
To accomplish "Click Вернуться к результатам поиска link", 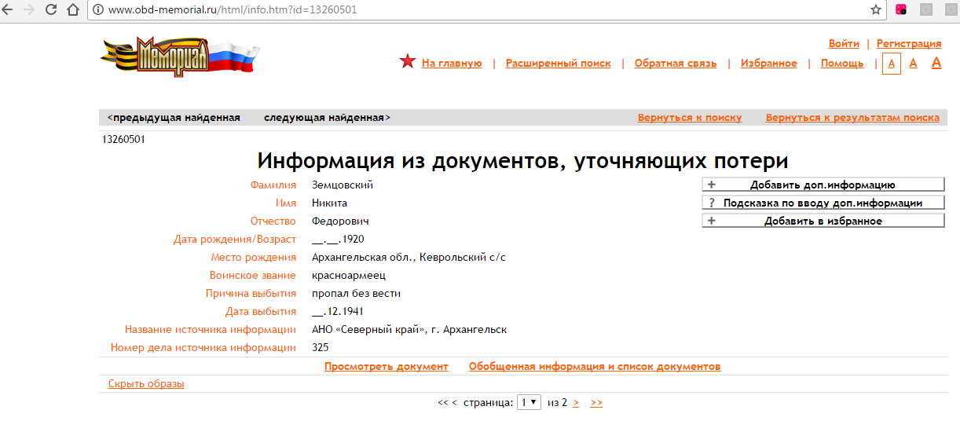I will pyautogui.click(x=852, y=118).
